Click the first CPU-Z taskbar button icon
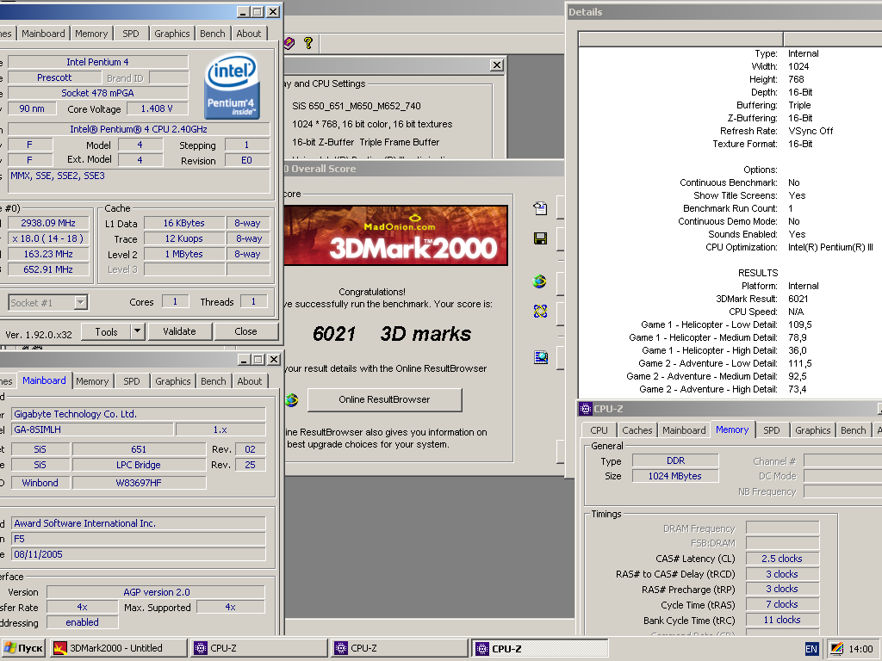This screenshot has height=661, width=882. coord(200,648)
